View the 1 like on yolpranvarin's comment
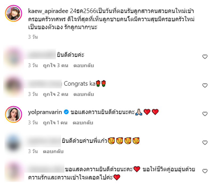Viewport: 213px width, 187px height. (55, 123)
